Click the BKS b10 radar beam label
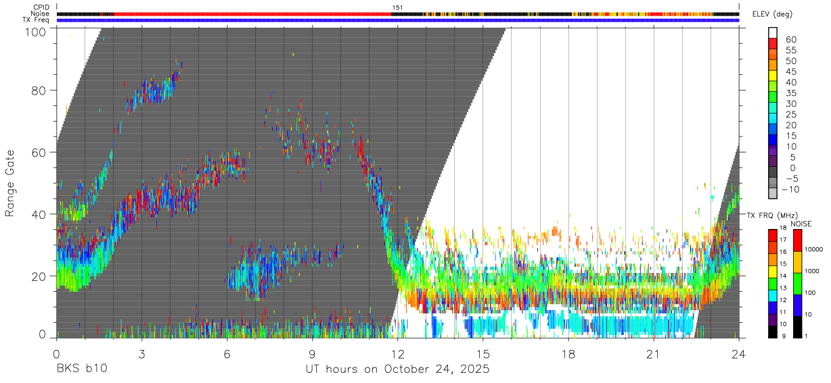The height and width of the screenshot is (383, 831). pos(81,369)
